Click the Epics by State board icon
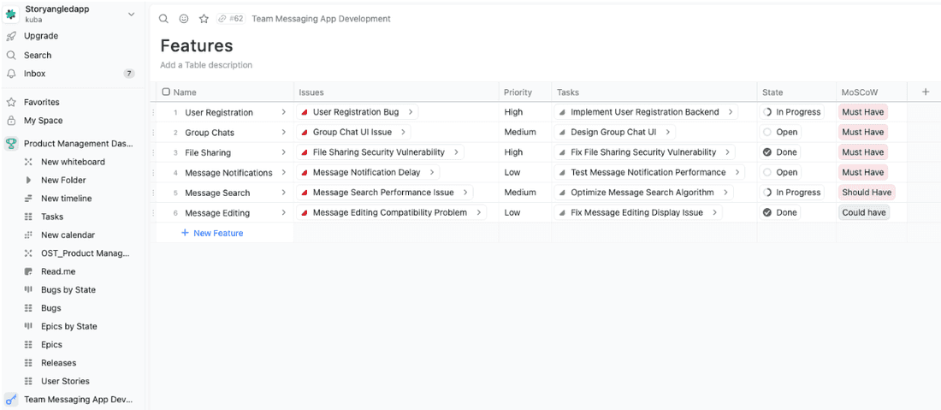The height and width of the screenshot is (410, 941). coord(28,327)
